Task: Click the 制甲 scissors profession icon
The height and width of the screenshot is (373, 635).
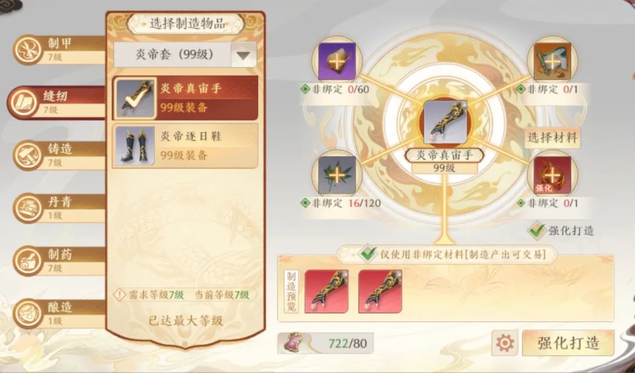Action: point(28,50)
